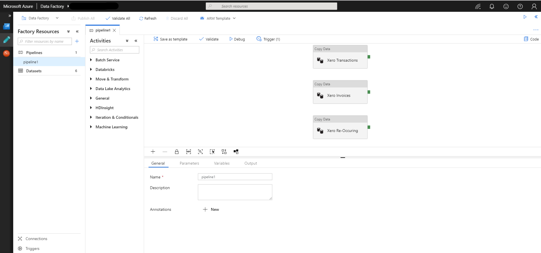
Task: Click Save as template
Action: point(170,39)
